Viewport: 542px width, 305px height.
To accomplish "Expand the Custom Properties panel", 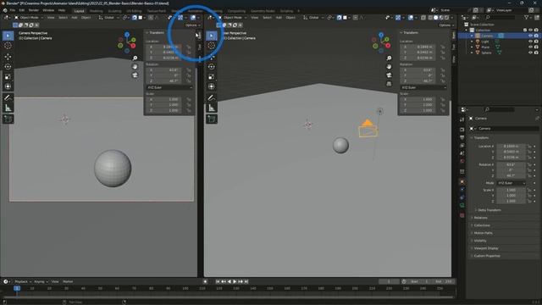I will click(x=487, y=256).
